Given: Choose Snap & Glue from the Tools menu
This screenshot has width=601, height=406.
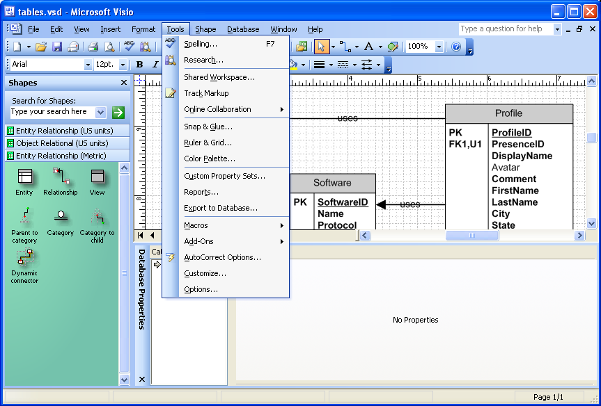Looking at the screenshot, I should tap(208, 127).
